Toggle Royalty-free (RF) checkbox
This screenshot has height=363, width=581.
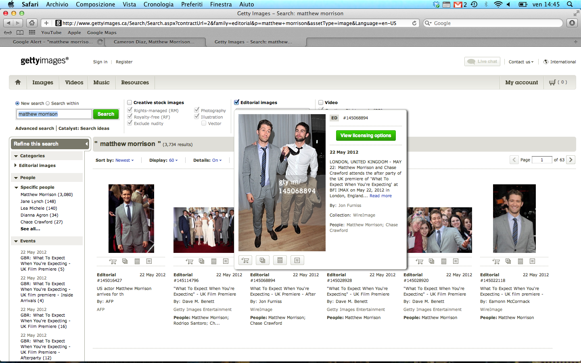pyautogui.click(x=130, y=117)
